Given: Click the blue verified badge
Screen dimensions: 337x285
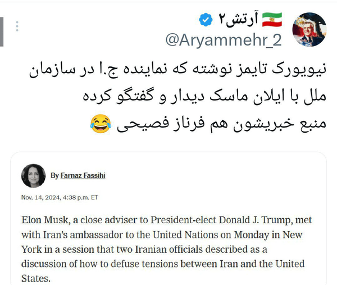Looking at the screenshot, I should (206, 20).
